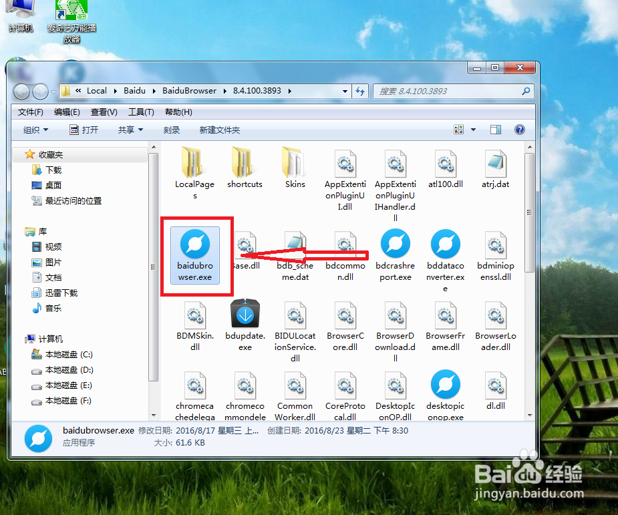Image resolution: width=618 pixels, height=515 pixels.
Task: Select the AppExtentionPluginUIHandler.dll file
Action: click(395, 185)
